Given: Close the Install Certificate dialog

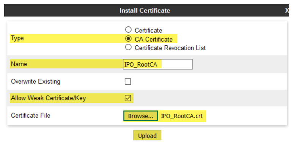Looking at the screenshot, I should (x=287, y=11).
